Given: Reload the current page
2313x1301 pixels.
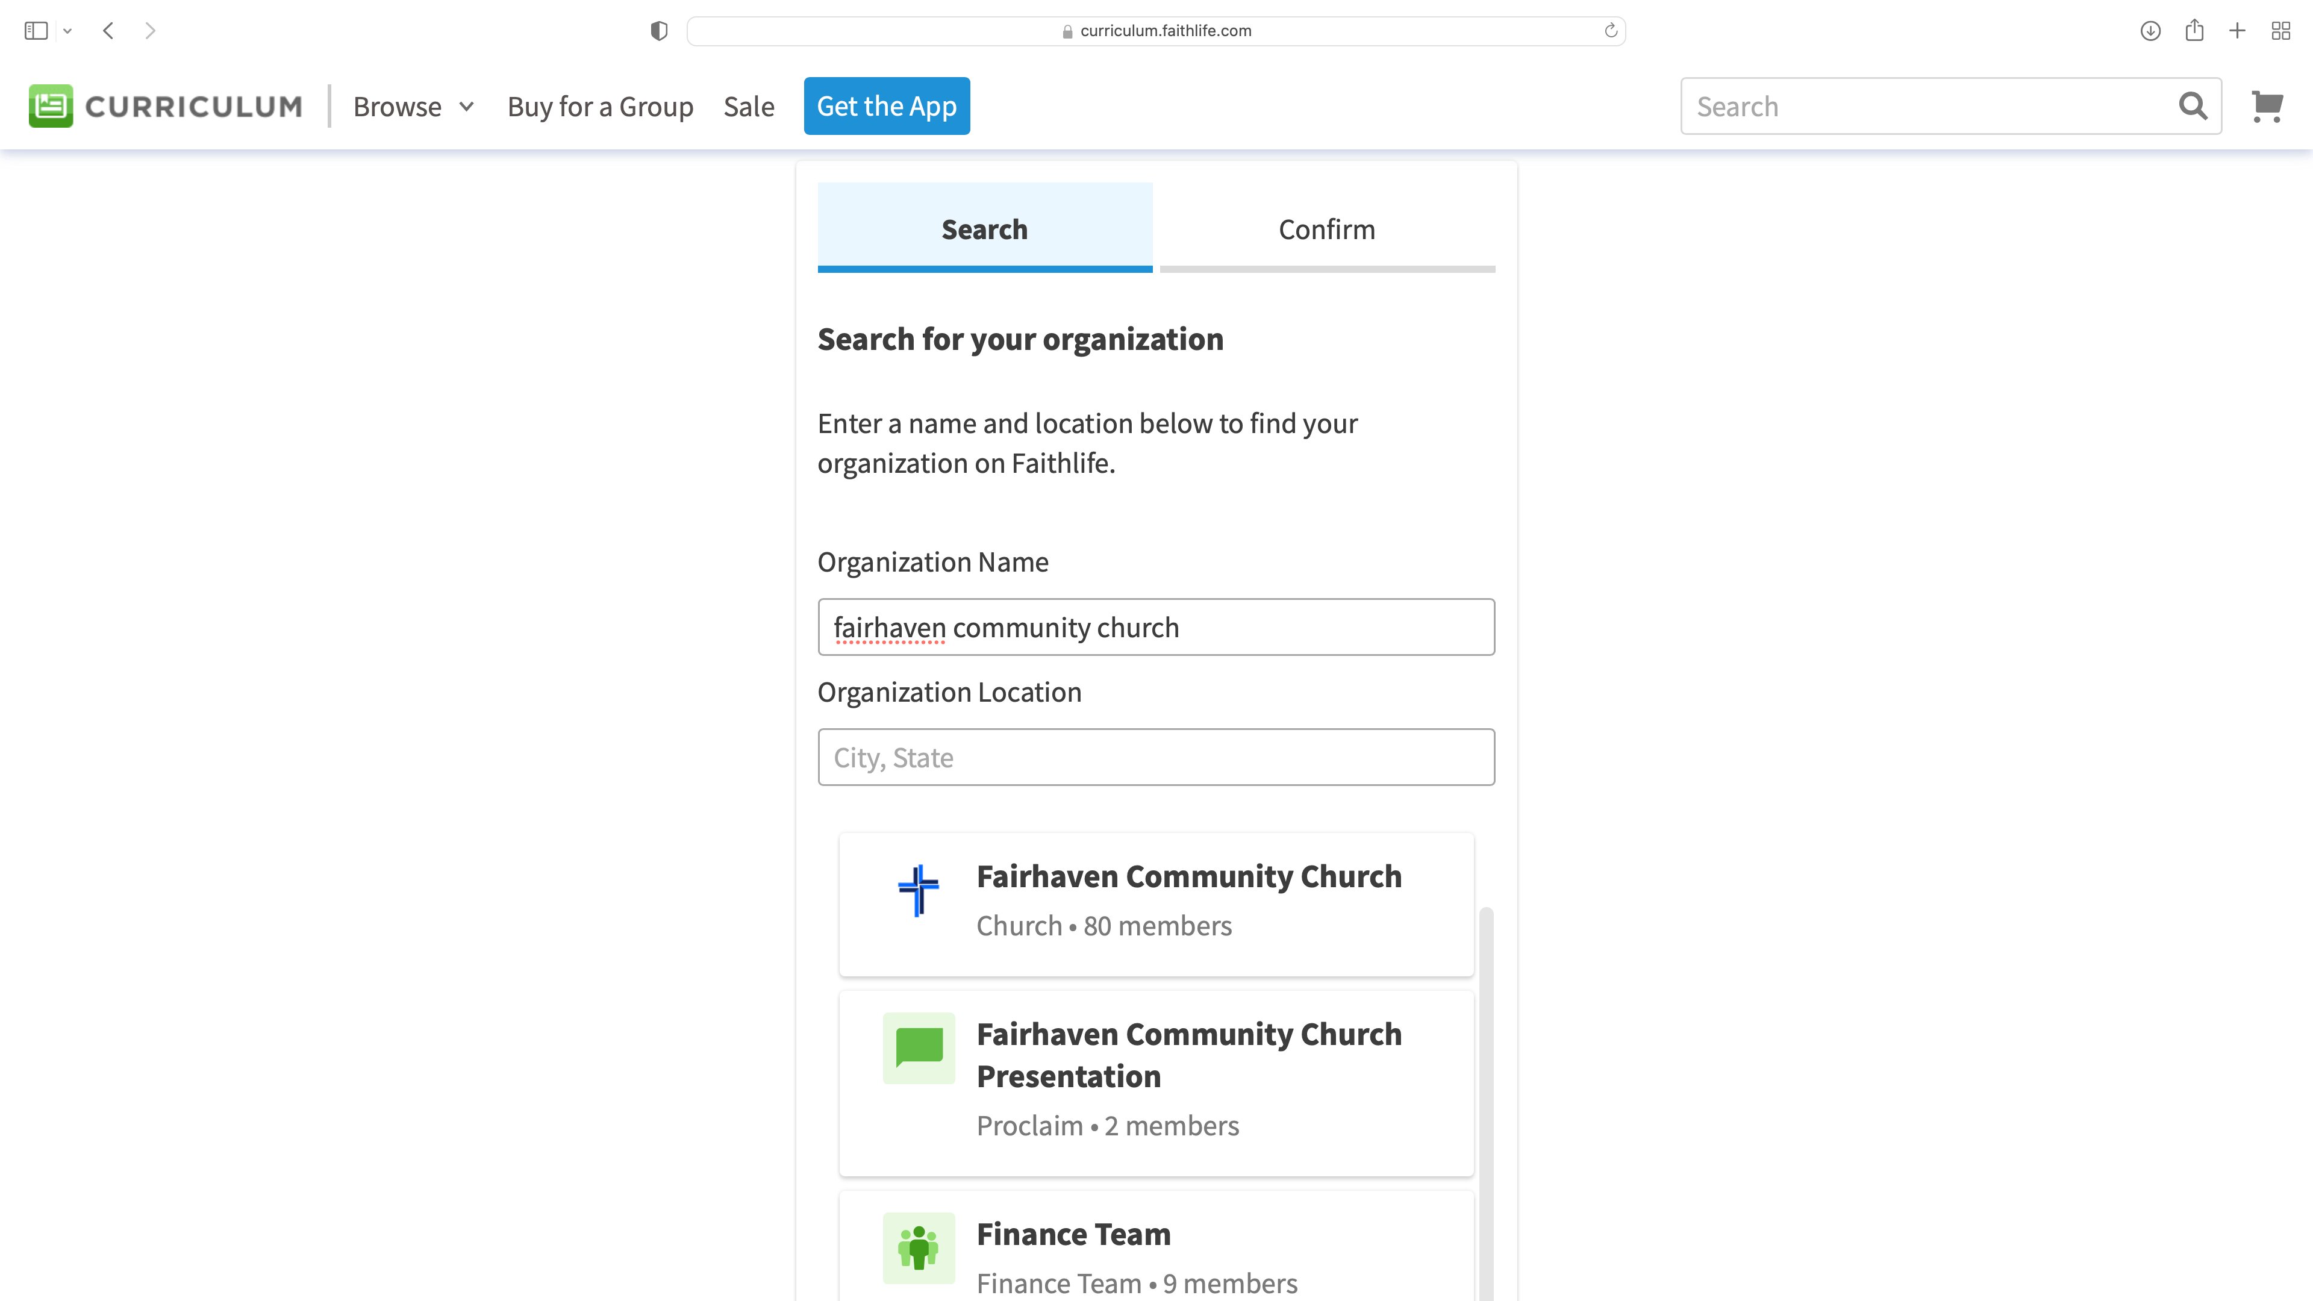Looking at the screenshot, I should (x=1611, y=31).
